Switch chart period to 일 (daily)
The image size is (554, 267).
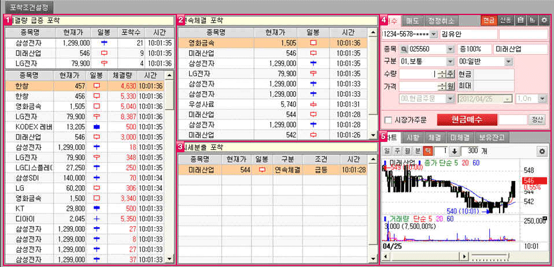click(387, 152)
